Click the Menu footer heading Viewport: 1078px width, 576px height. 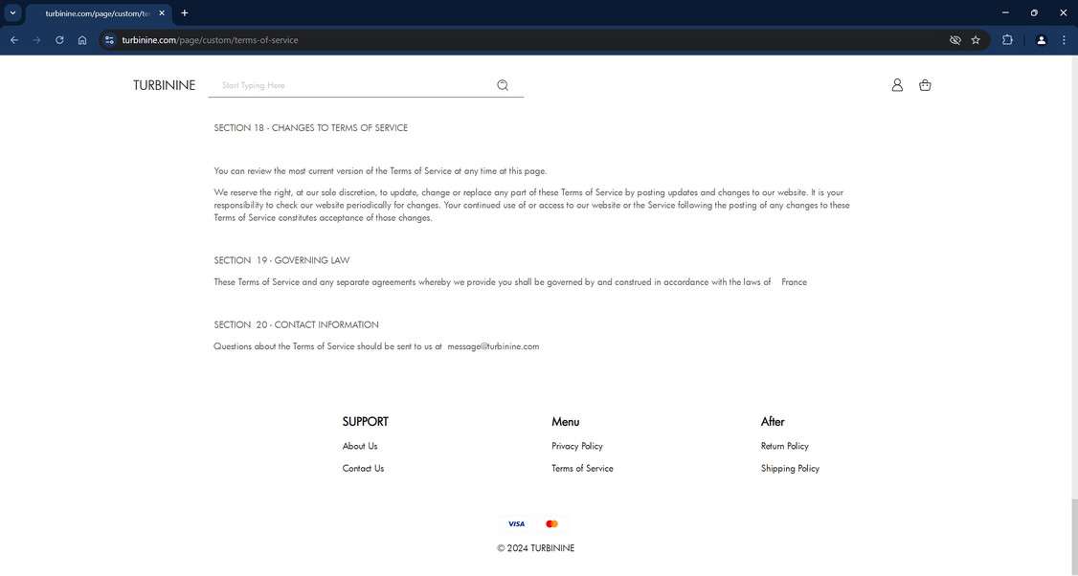tap(565, 421)
